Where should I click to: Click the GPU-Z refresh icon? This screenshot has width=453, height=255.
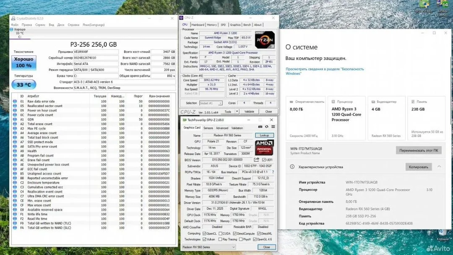[267, 127]
